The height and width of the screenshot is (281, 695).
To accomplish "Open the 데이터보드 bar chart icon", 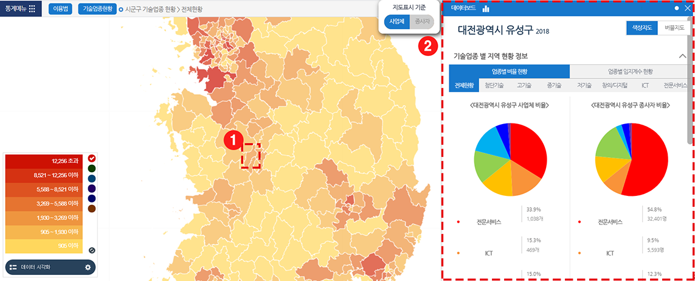I will 486,8.
